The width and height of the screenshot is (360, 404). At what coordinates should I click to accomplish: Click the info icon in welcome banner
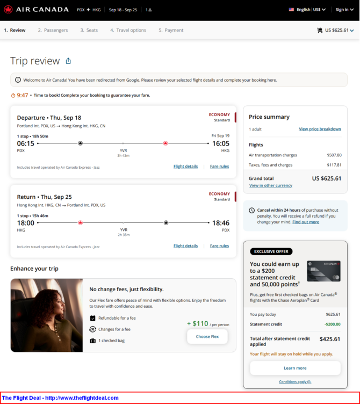pos(18,80)
